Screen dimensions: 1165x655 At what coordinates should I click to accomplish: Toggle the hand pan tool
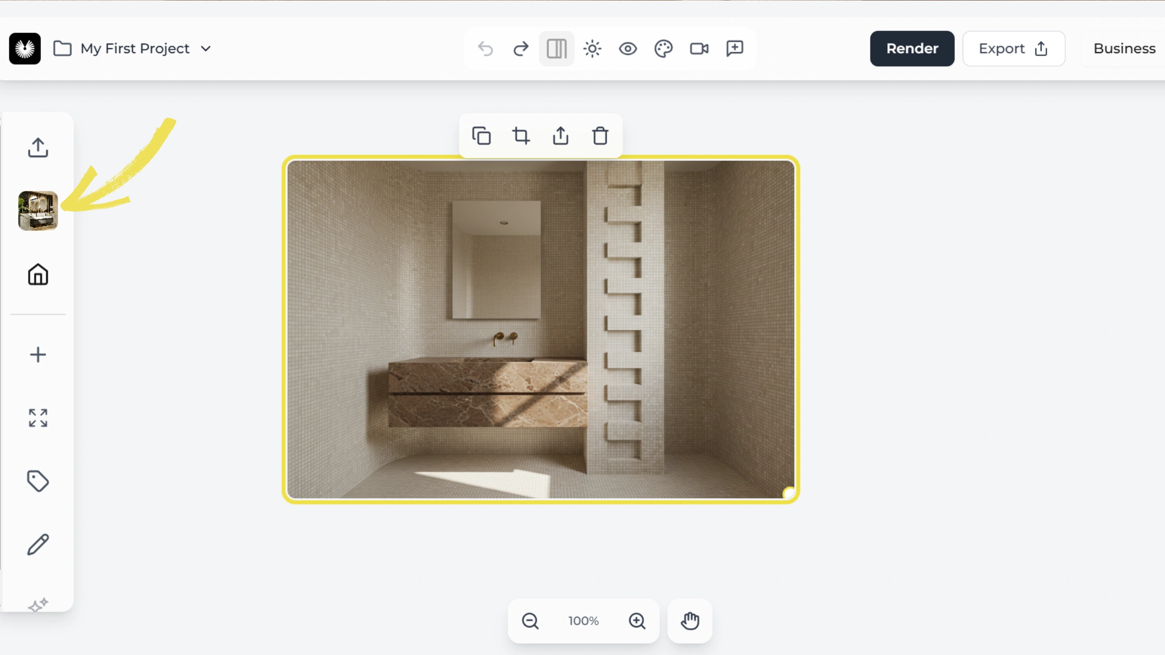pos(690,621)
